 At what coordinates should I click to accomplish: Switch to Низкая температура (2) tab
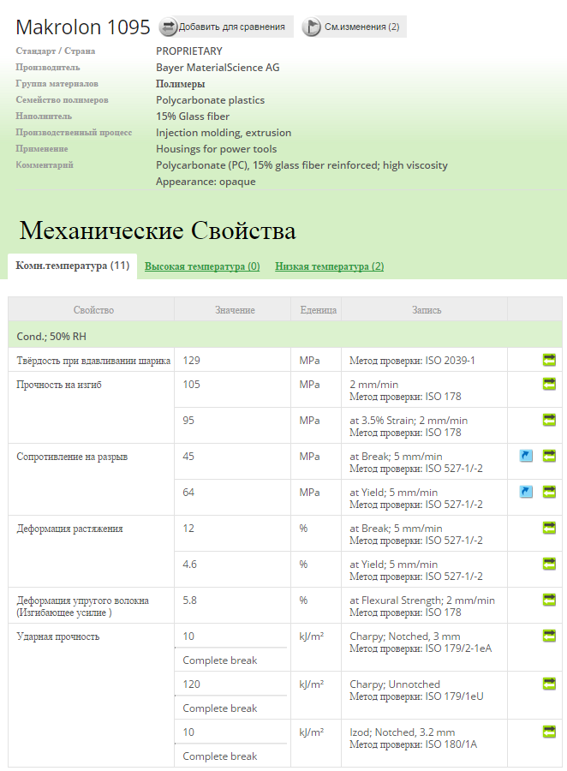point(330,266)
